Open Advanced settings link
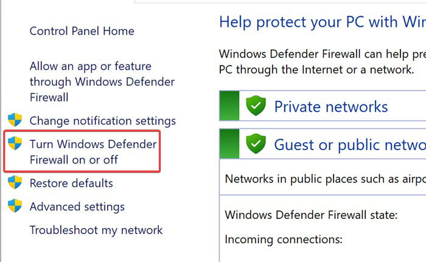Screen dimensions: 426x262 (x=77, y=207)
